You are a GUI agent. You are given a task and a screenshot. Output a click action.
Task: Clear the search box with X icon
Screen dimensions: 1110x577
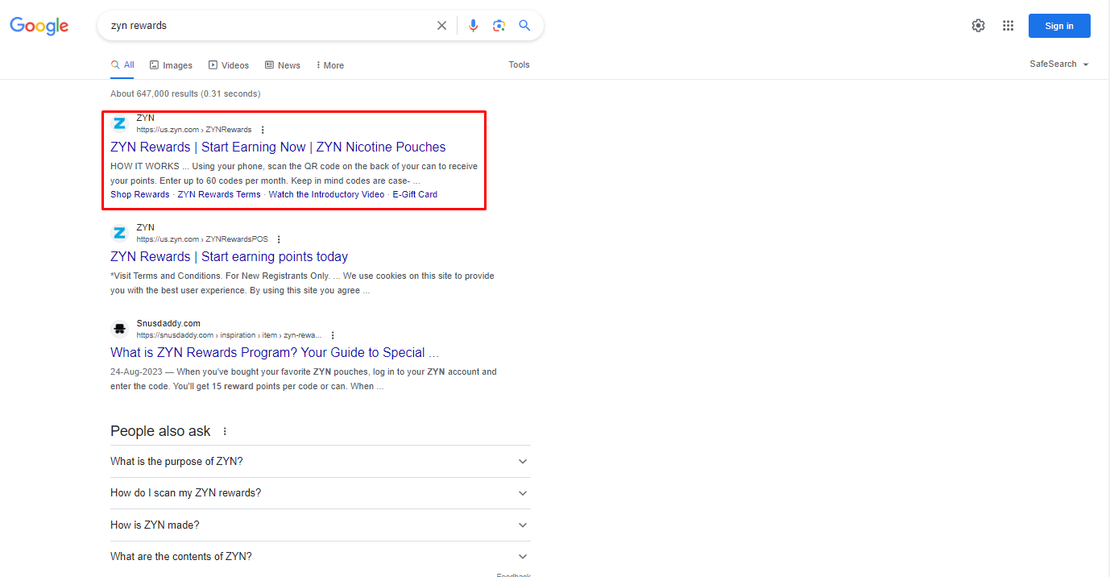click(x=441, y=26)
